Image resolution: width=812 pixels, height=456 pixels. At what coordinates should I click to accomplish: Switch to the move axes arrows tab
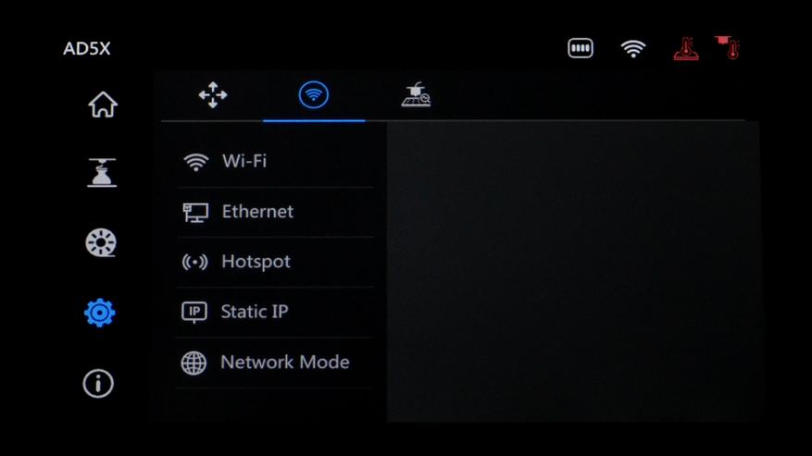point(213,94)
